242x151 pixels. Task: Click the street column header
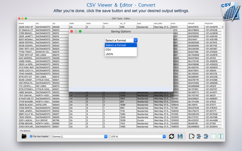click(27, 24)
